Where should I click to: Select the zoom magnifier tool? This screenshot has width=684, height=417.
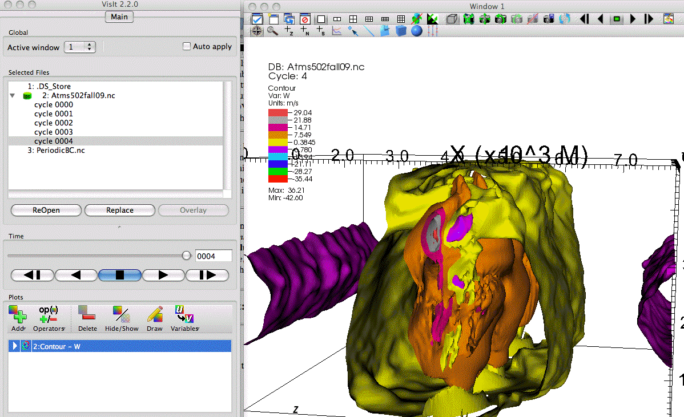pyautogui.click(x=273, y=31)
